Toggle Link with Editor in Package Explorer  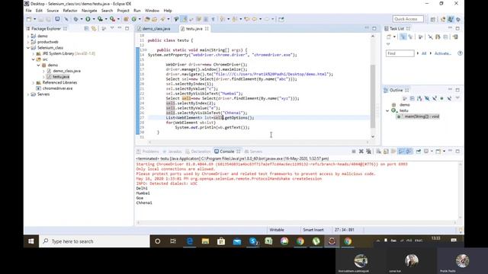click(94, 29)
